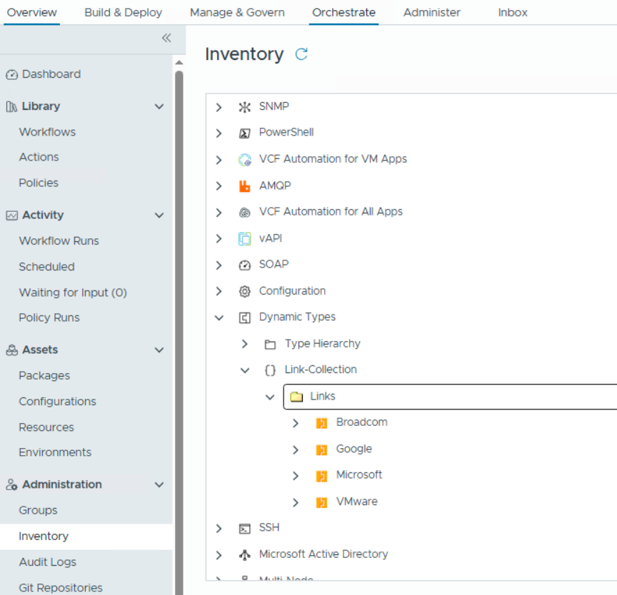This screenshot has width=617, height=595.
Task: Click the PowerShell plugin icon
Action: click(x=245, y=133)
